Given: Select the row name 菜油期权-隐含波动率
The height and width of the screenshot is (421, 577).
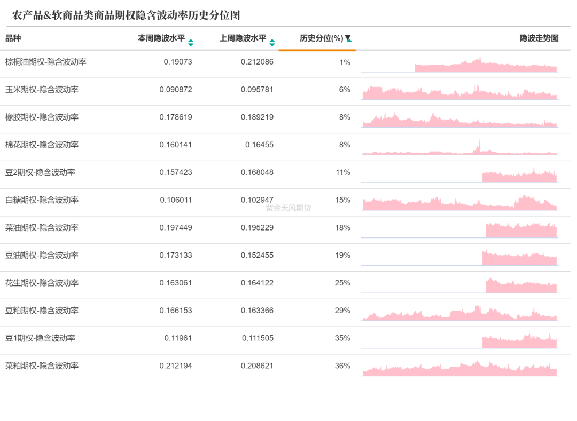Looking at the screenshot, I should point(42,227).
